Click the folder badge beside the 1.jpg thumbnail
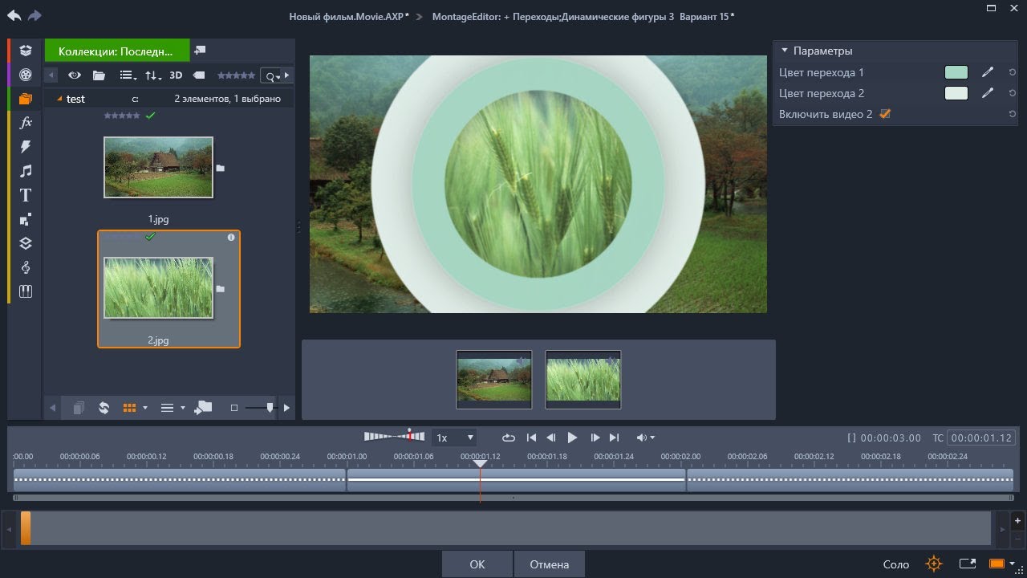This screenshot has width=1027, height=578. click(x=220, y=169)
